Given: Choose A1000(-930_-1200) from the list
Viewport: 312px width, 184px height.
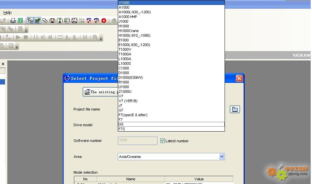Looking at the screenshot, I should (171, 12).
